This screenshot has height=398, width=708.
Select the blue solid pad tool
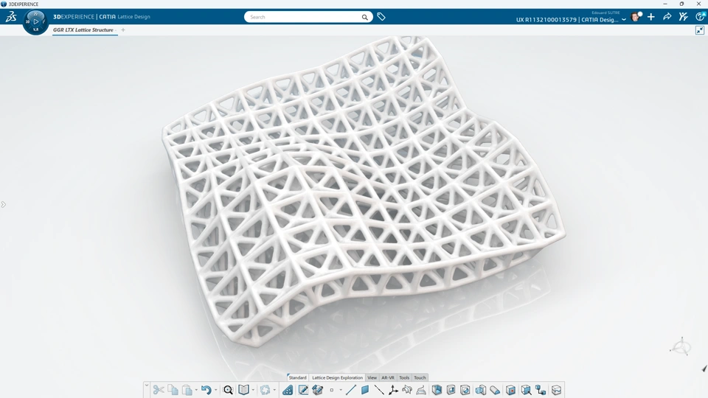(437, 389)
